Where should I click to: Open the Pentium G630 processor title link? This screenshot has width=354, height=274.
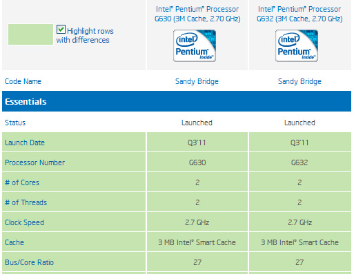(197, 14)
